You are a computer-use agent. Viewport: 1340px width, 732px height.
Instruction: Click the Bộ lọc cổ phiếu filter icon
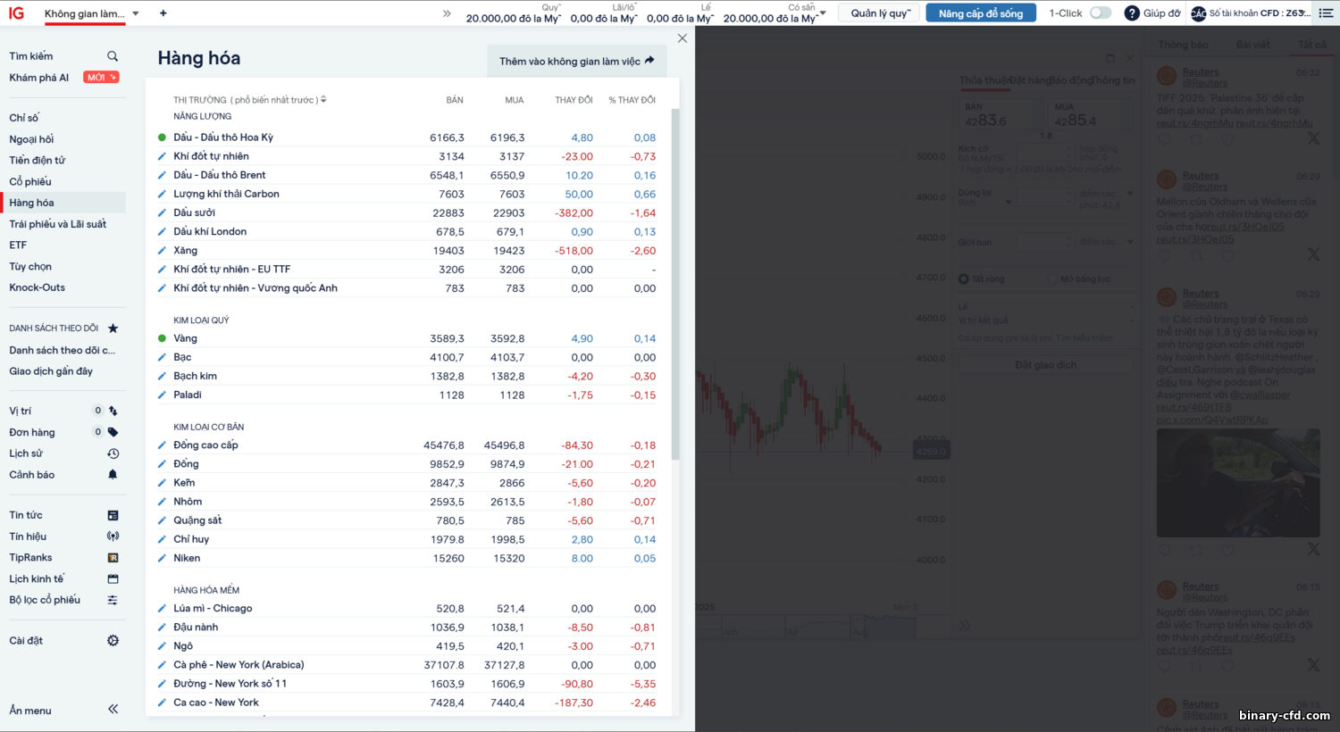point(113,600)
